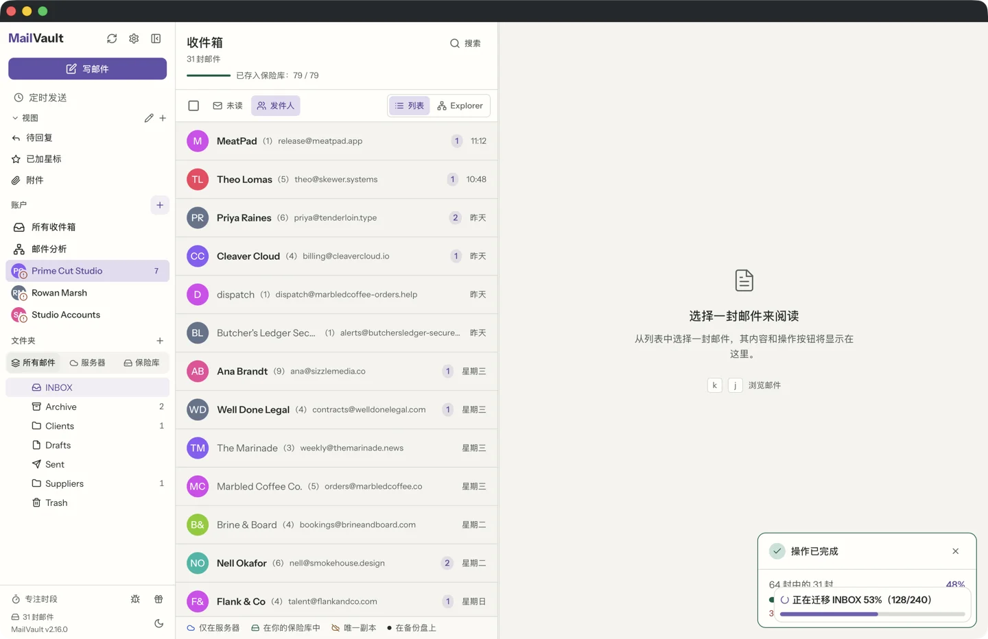Switch to the Explorer view
Image resolution: width=988 pixels, height=639 pixels.
tap(460, 106)
